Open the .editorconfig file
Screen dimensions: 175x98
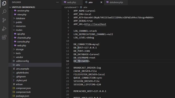point(22,61)
